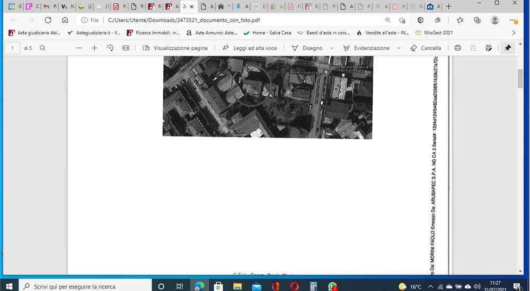Open a new browser tab with plus
The height and width of the screenshot is (291, 530).
[x=448, y=6]
